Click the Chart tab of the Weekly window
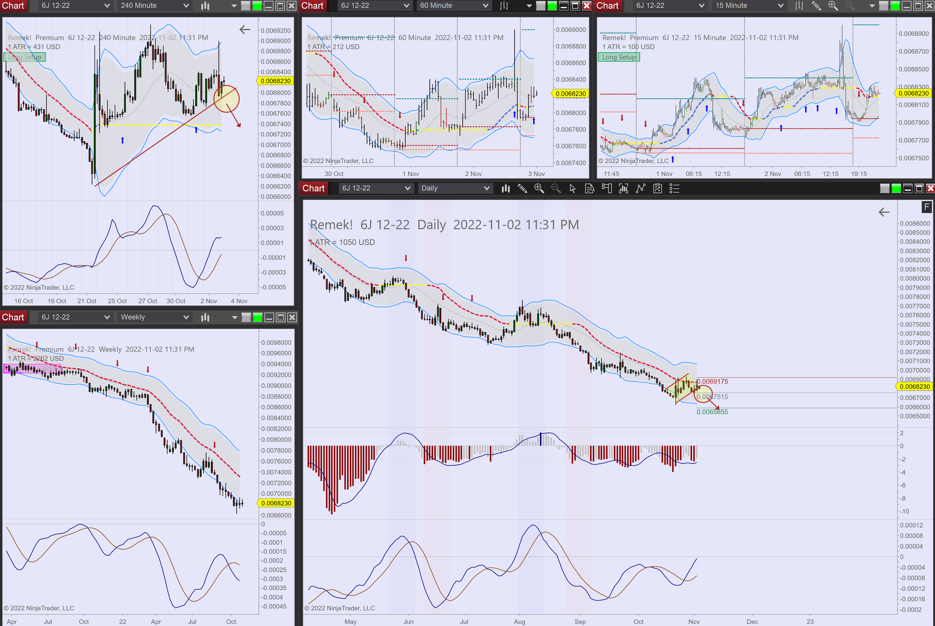935x626 pixels. pos(13,317)
